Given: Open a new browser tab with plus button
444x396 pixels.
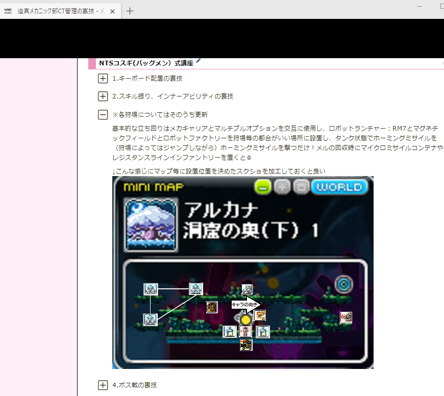Looking at the screenshot, I should 130,11.
